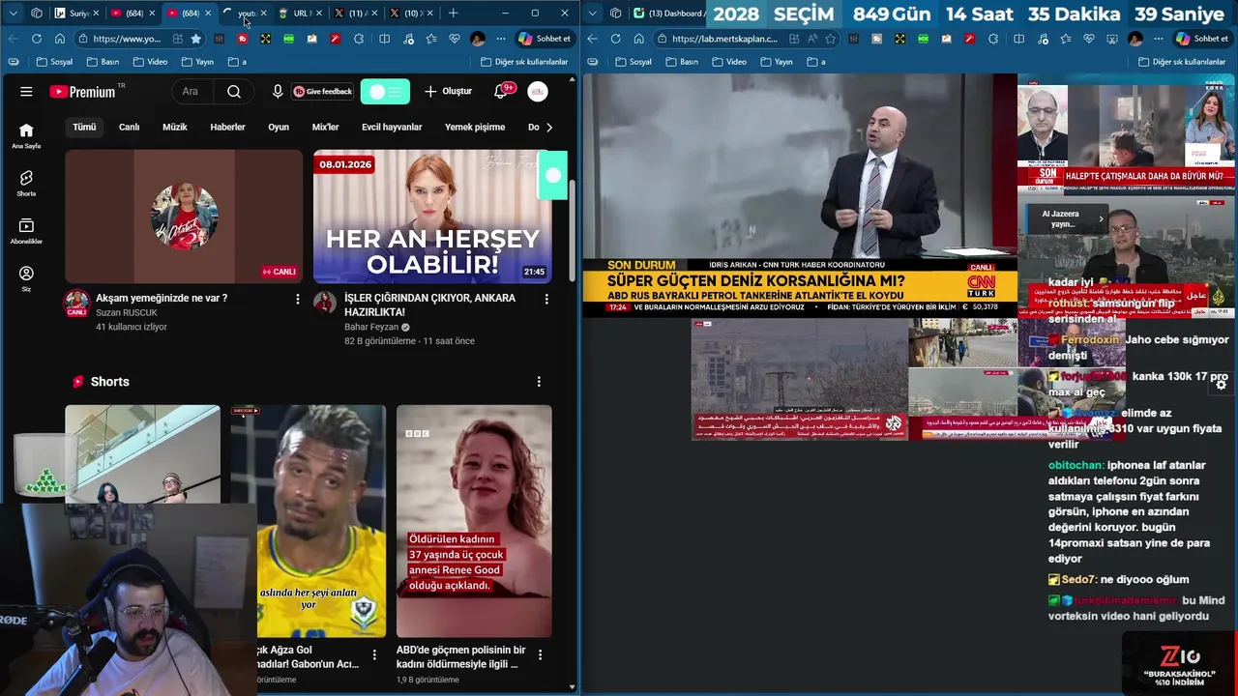This screenshot has width=1238, height=696.
Task: Open stream settings gear beside chat
Action: [1221, 384]
